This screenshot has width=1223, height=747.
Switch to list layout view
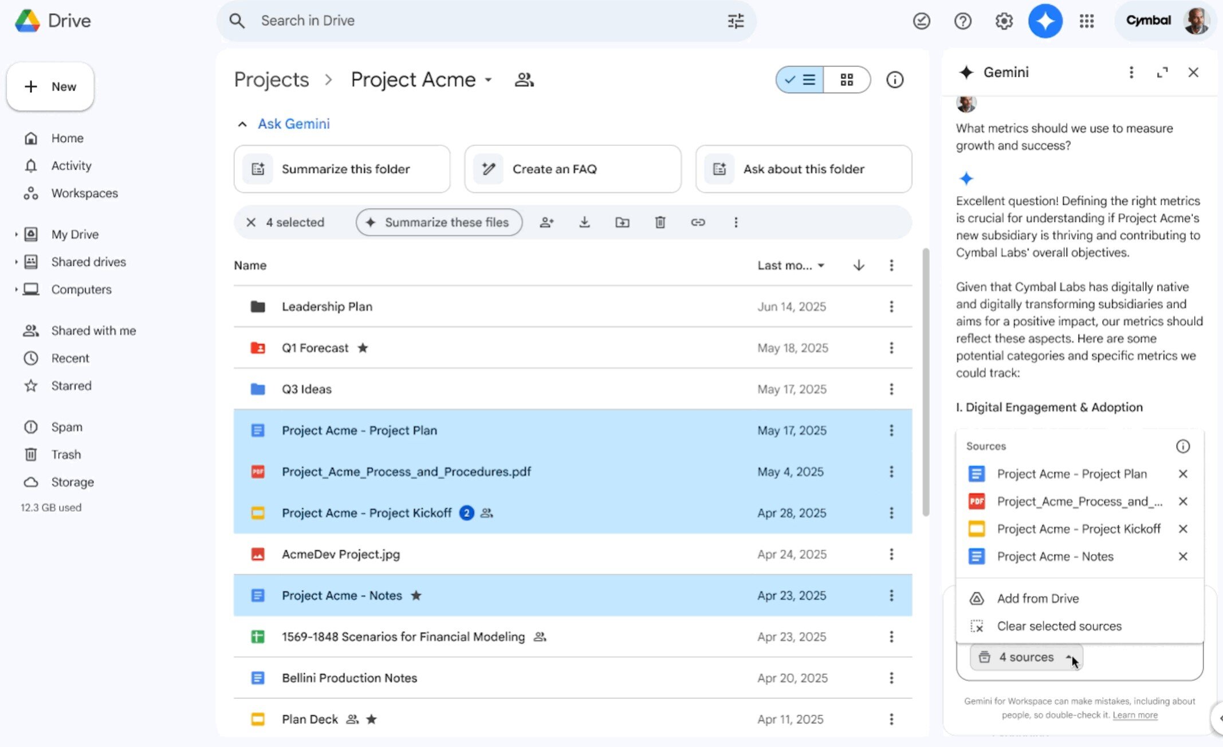click(800, 80)
